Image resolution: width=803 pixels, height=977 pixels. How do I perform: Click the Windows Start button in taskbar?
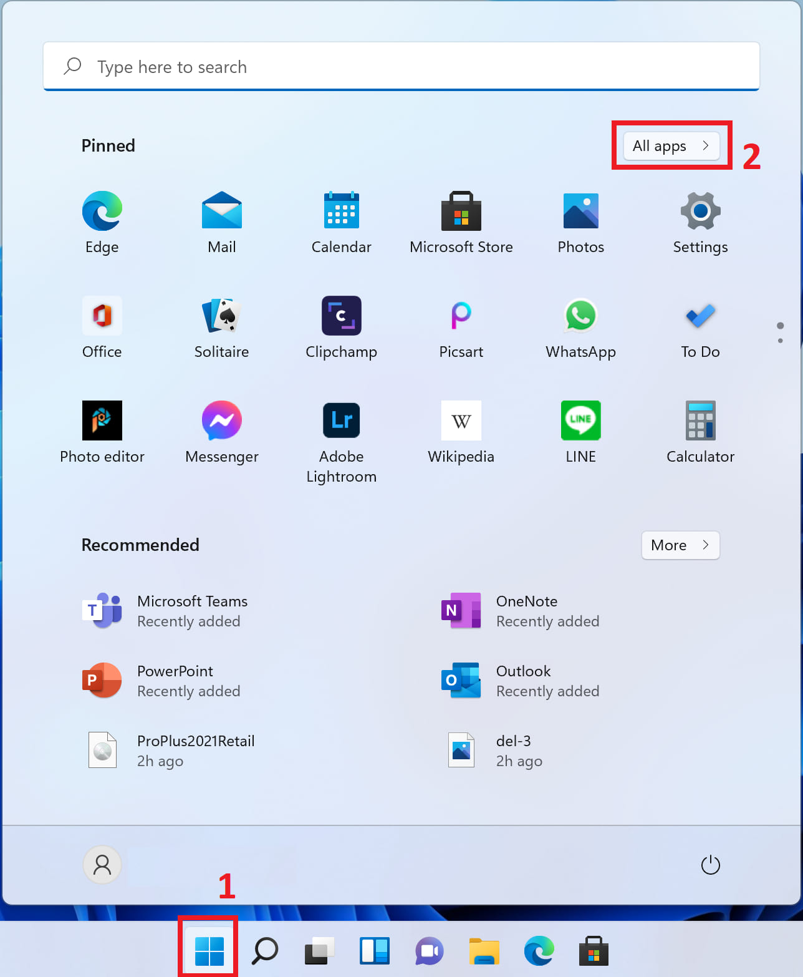(209, 951)
